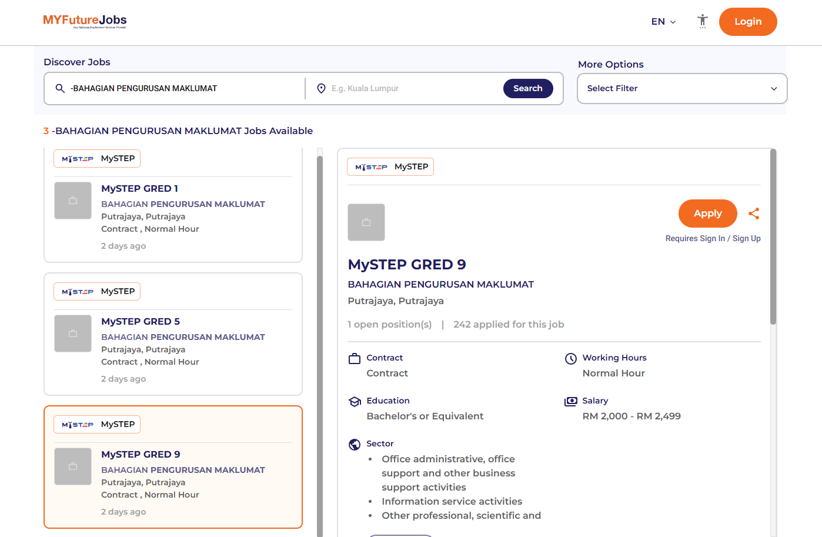Click BAHAGIAN PENGURUSAN MAKLUMAT under GRED 1
This screenshot has width=822, height=537.
pos(183,204)
